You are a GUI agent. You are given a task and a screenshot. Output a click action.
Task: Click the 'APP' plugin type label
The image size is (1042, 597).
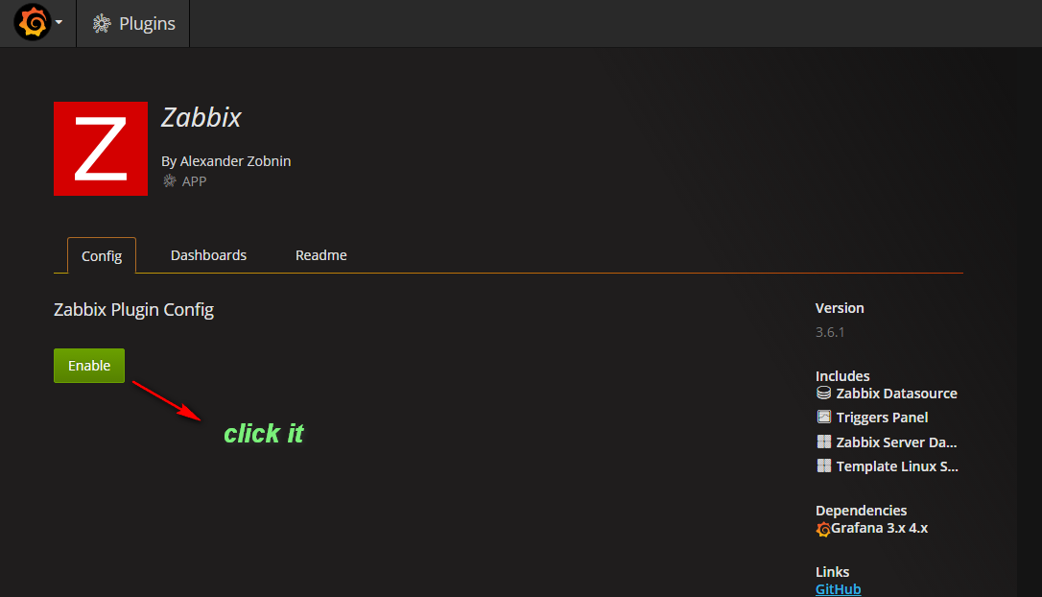coord(194,181)
